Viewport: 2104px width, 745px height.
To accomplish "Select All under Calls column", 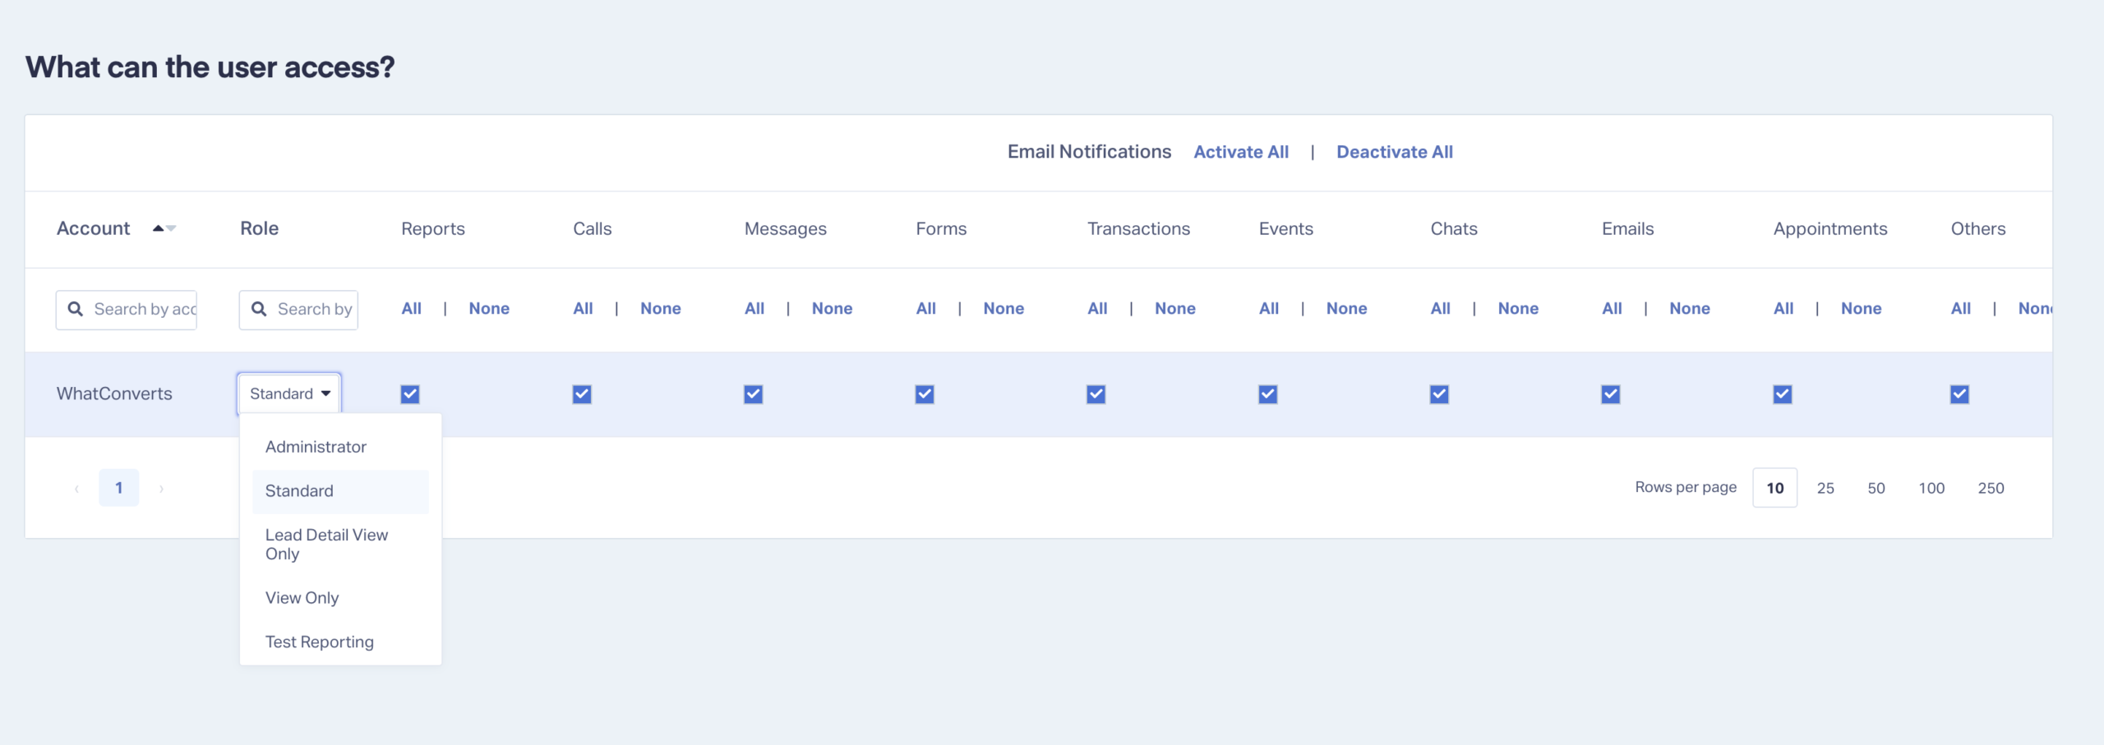I will click(x=583, y=309).
